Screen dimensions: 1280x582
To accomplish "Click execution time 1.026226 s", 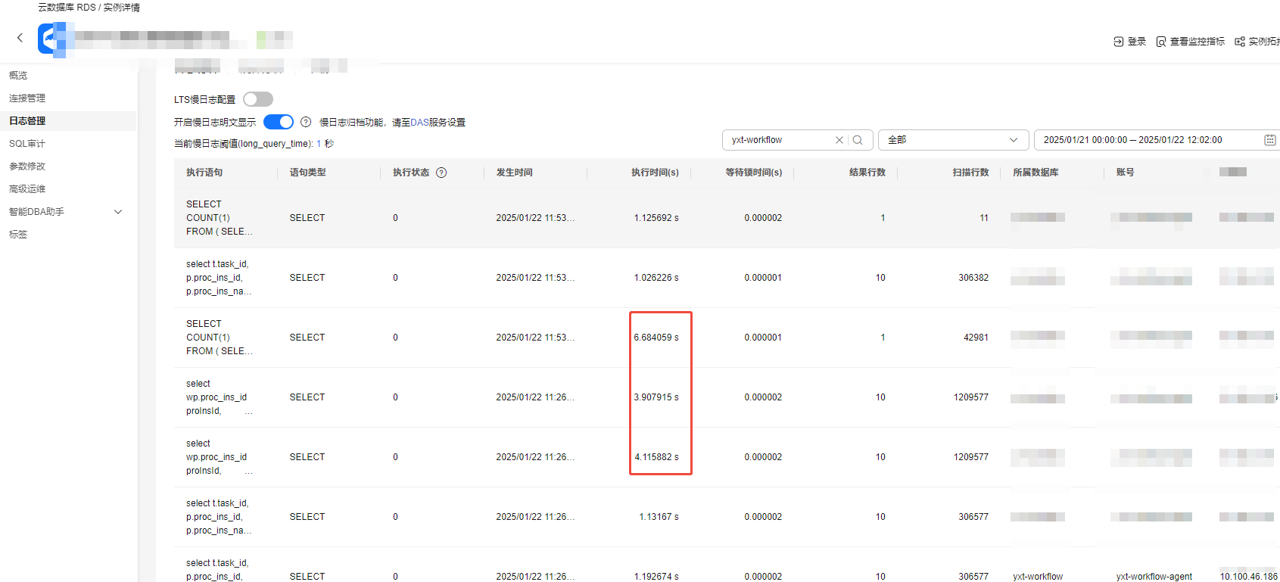I will [656, 278].
